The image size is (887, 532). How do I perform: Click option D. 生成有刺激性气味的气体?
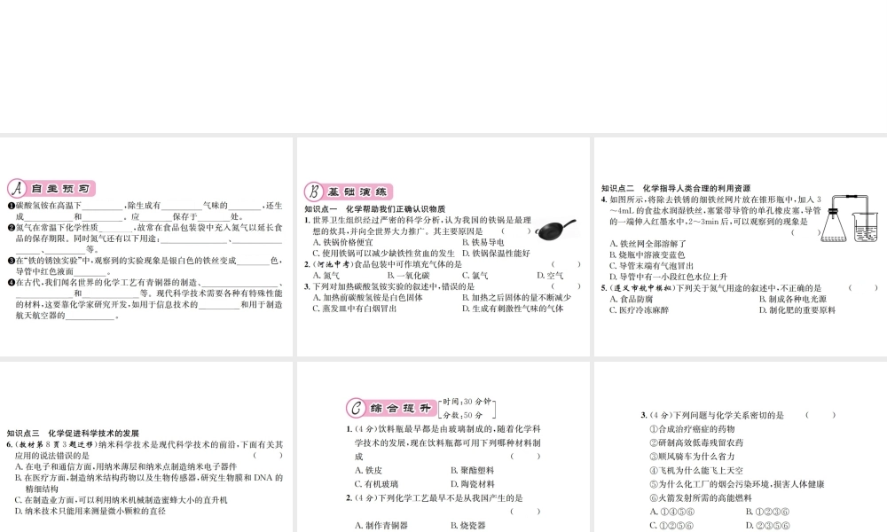coord(513,309)
